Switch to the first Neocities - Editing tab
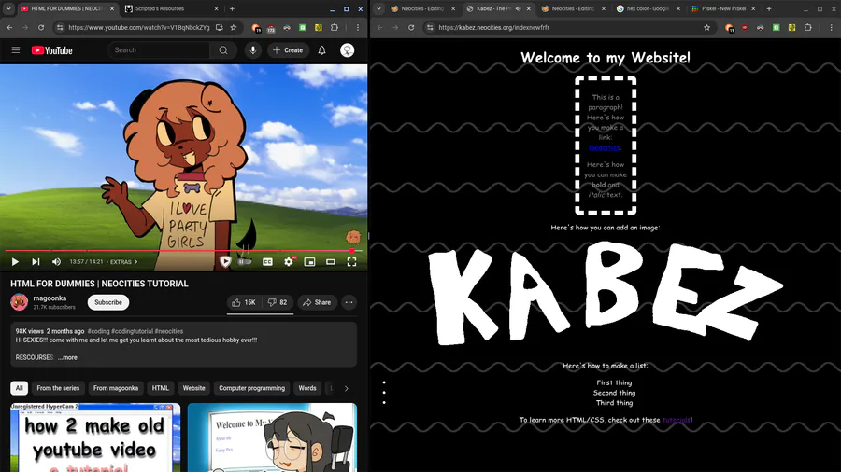The image size is (841, 472). [423, 8]
